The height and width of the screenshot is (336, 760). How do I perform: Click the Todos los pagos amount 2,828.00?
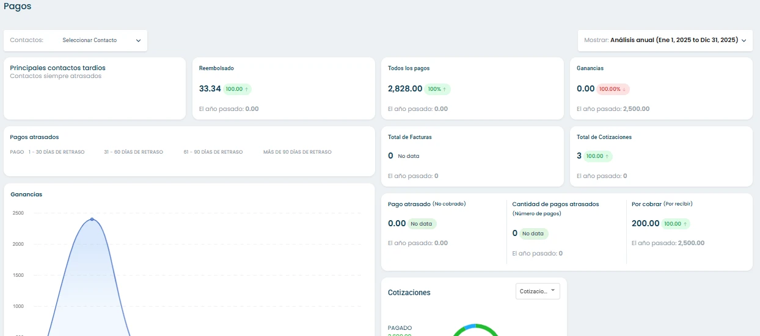point(405,89)
